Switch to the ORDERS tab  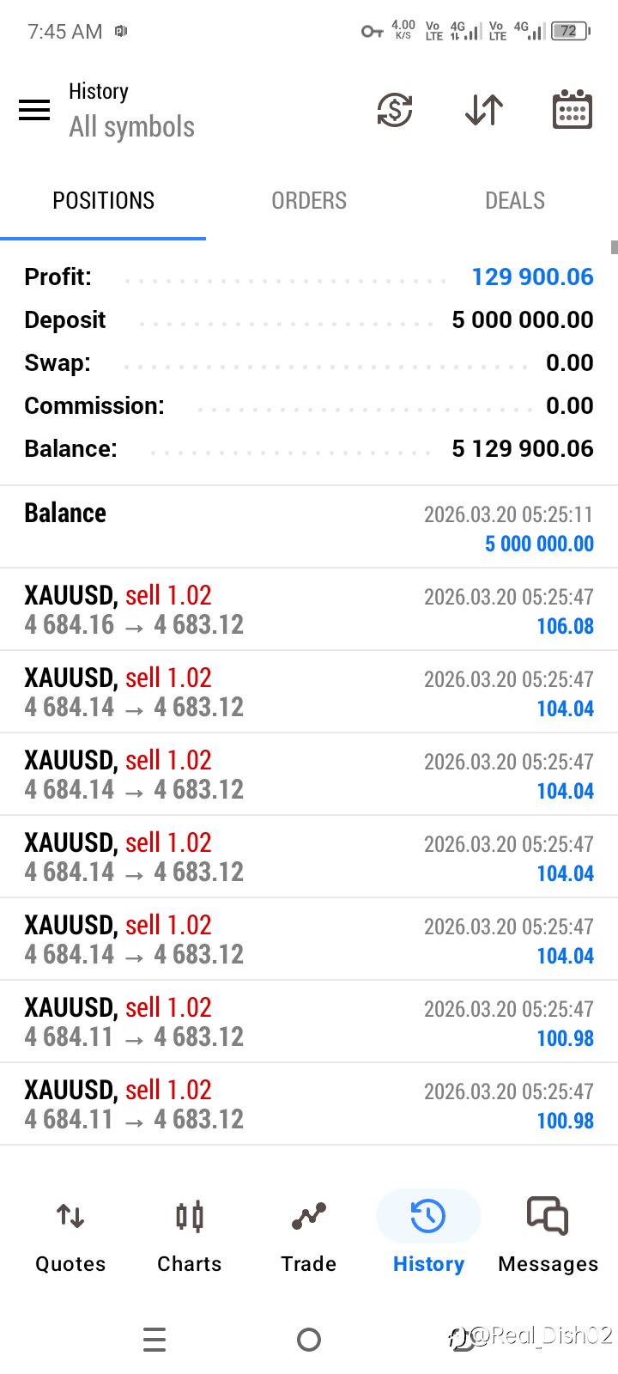click(309, 201)
